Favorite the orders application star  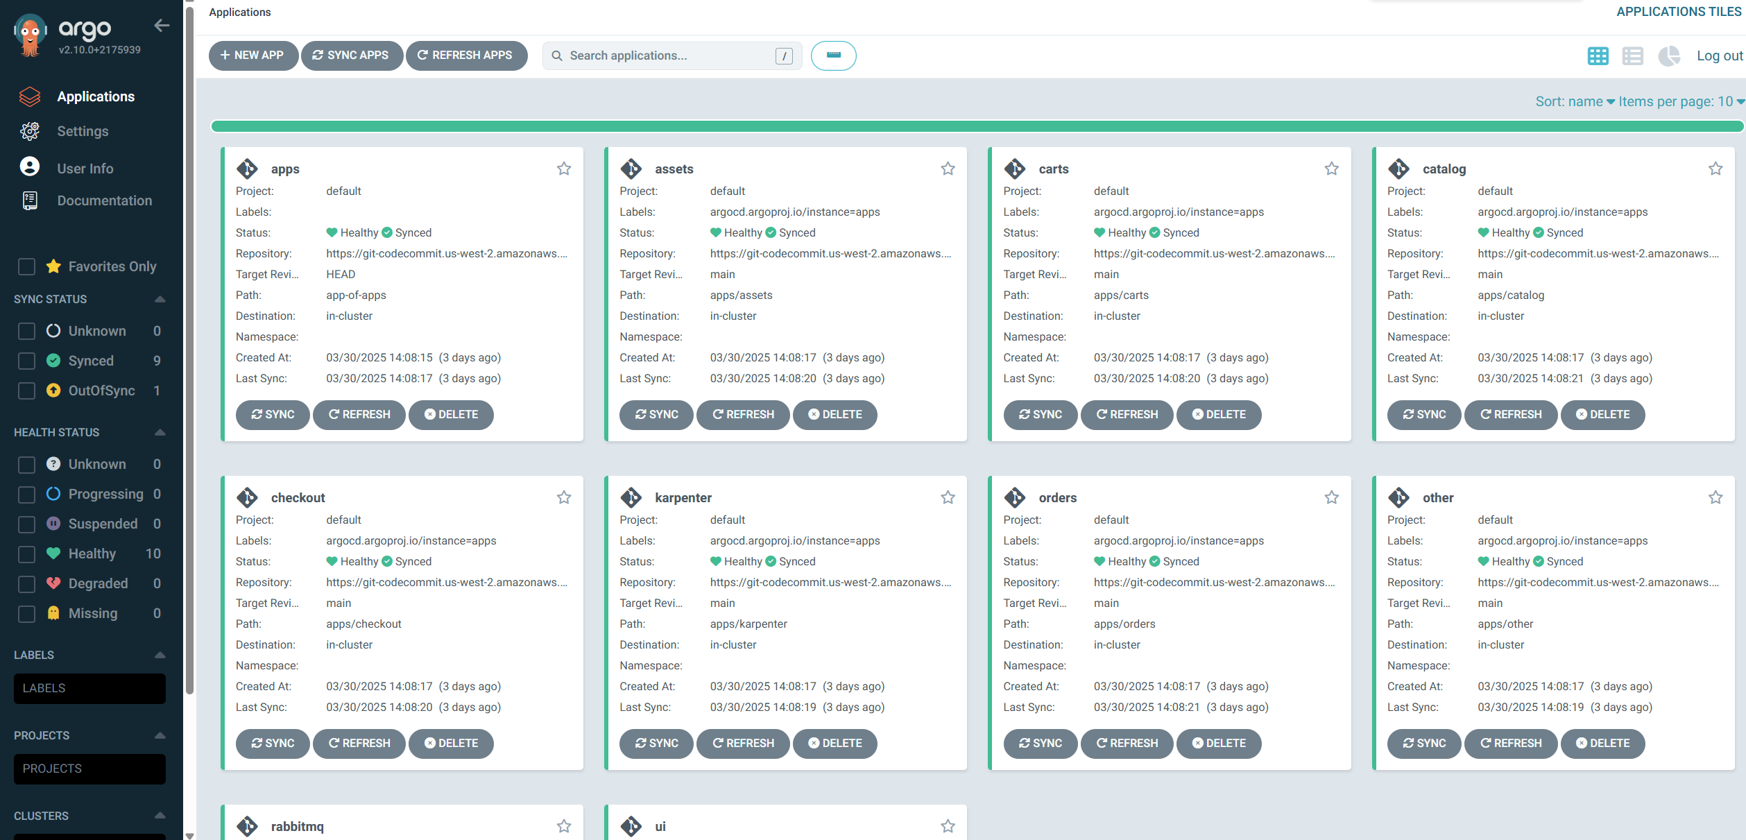(x=1331, y=497)
